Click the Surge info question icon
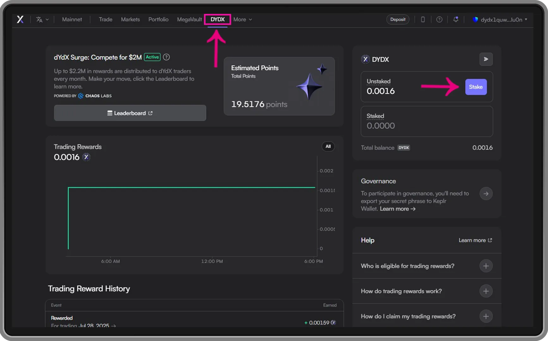Viewport: 548px width, 341px height. (166, 57)
